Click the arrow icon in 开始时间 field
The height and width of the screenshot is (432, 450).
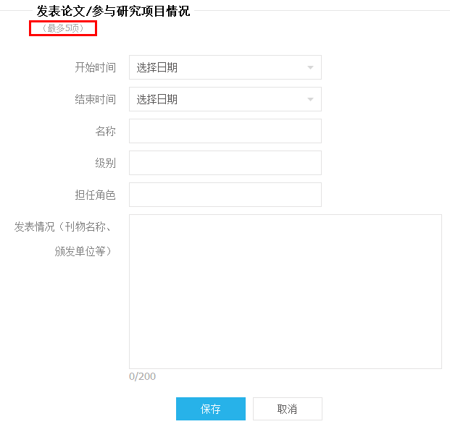click(310, 68)
